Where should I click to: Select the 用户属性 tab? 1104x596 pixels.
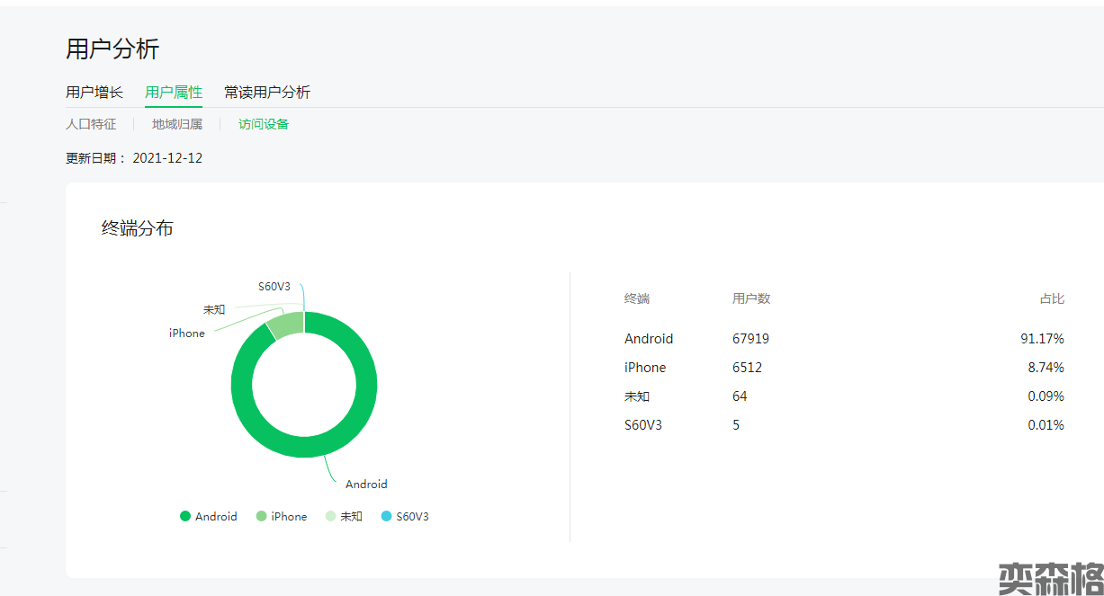[x=174, y=93]
